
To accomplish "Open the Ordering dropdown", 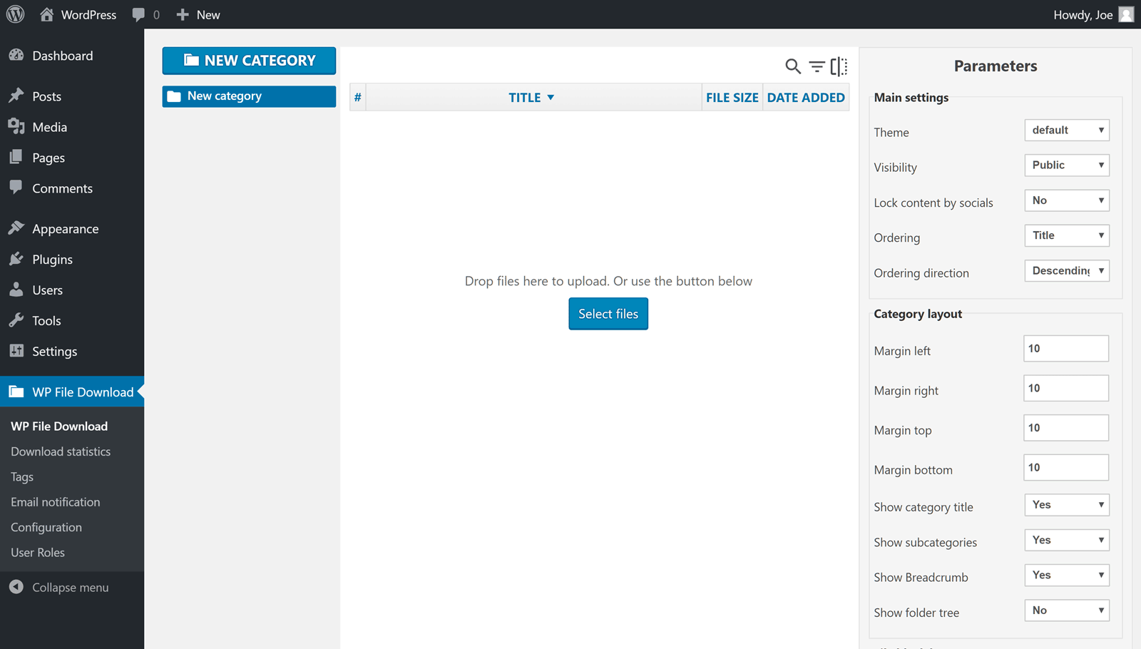I will click(1067, 235).
